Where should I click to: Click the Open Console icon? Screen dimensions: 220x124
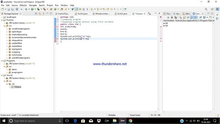210,18
